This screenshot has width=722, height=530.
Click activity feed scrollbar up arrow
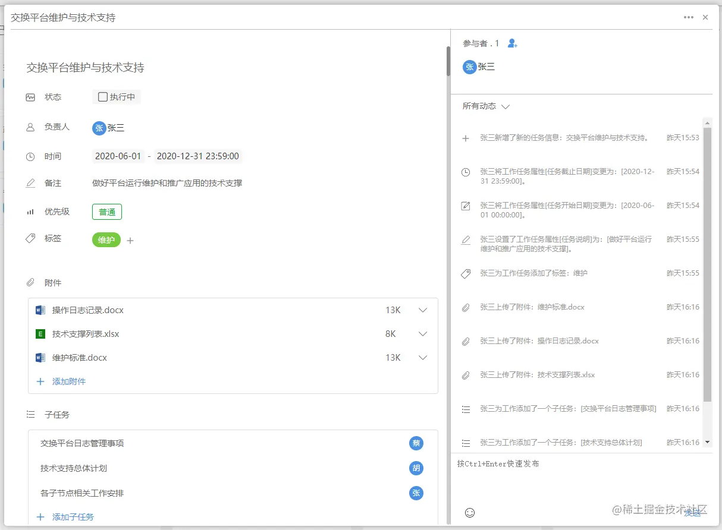(707, 123)
